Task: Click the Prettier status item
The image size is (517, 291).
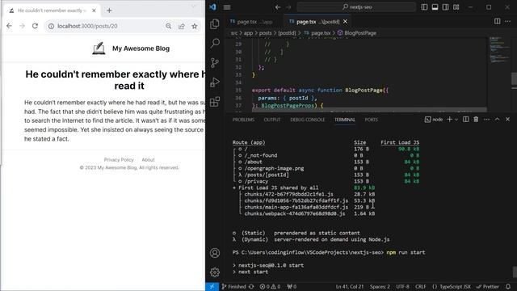Action: [488, 287]
